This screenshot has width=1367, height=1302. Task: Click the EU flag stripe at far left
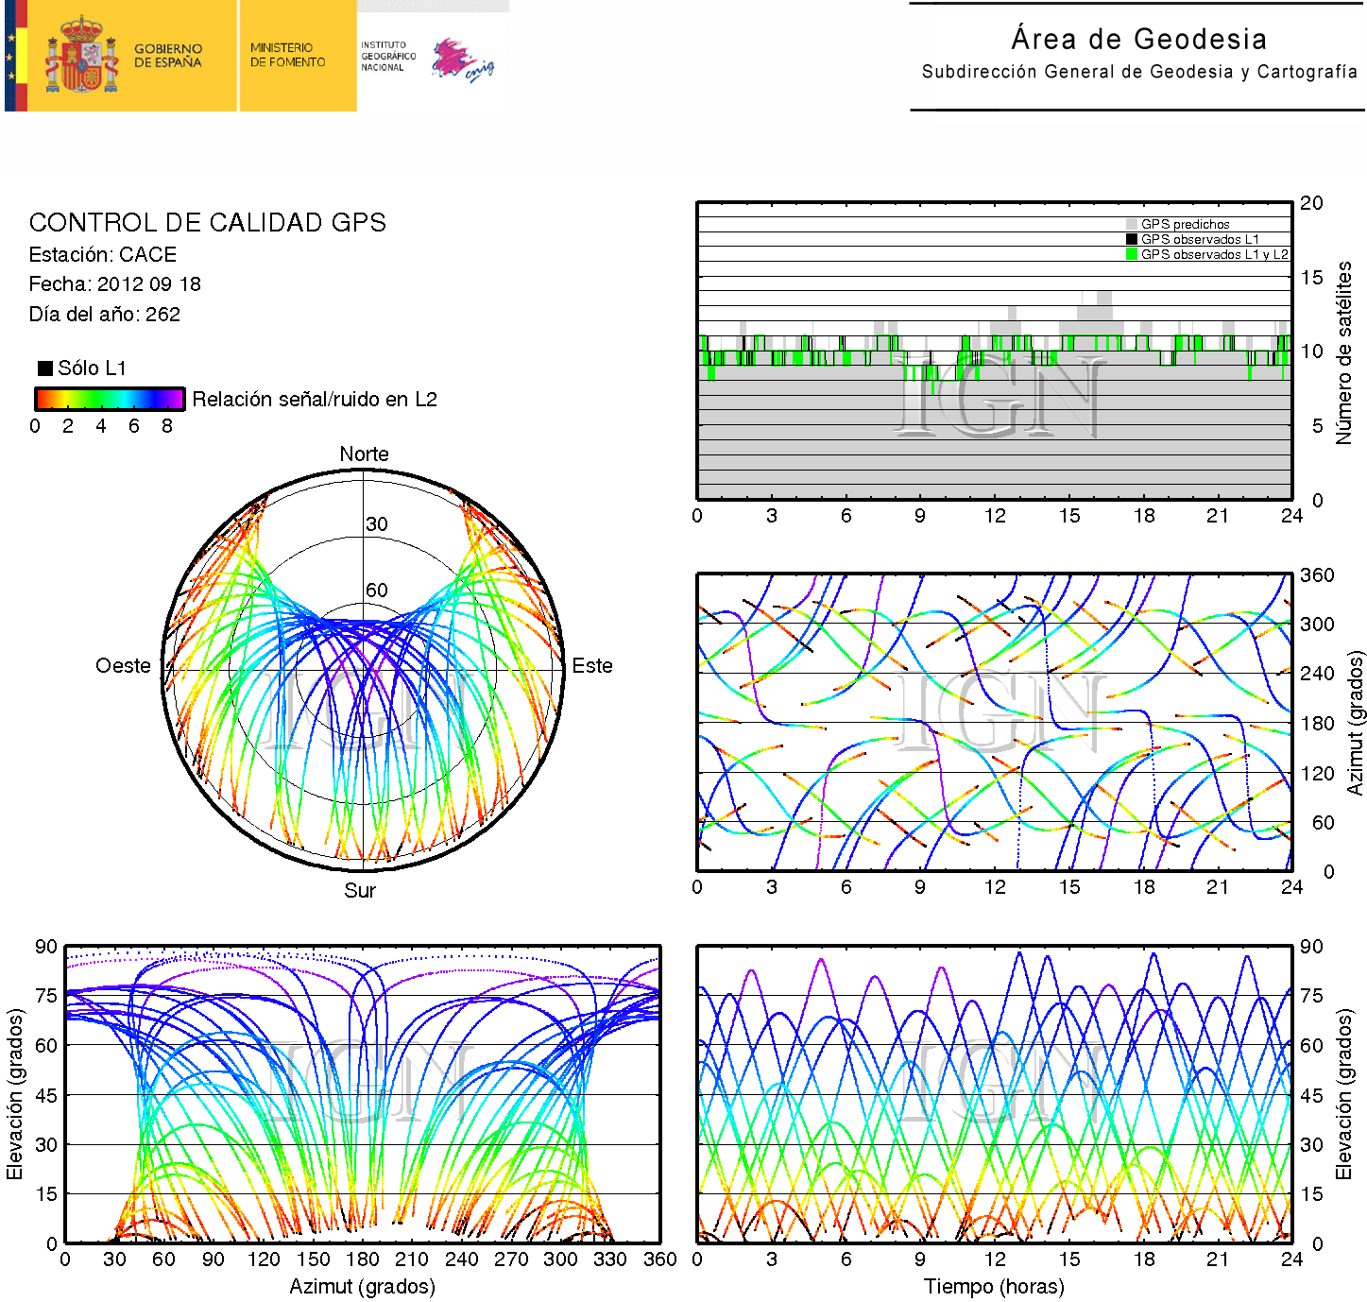click(x=11, y=56)
